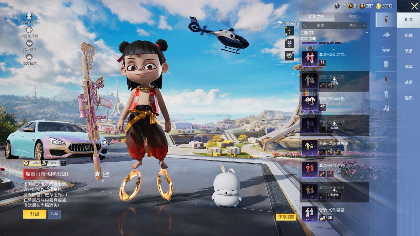420x236 pixels.
Task: Switch to the 搭配 tab
Action: (x=352, y=16)
